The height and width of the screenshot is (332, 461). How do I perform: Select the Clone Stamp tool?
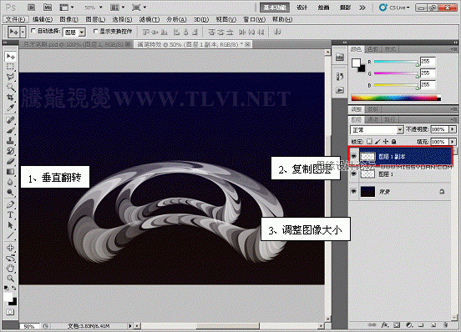(x=10, y=140)
